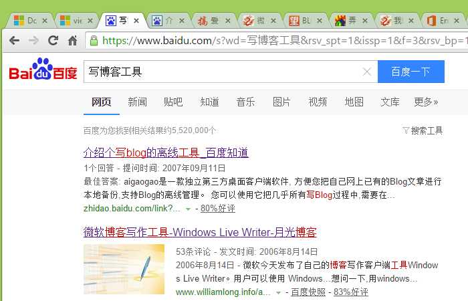This screenshot has height=301, width=468.
Task: Click the Baidu logo
Action: pos(43,70)
